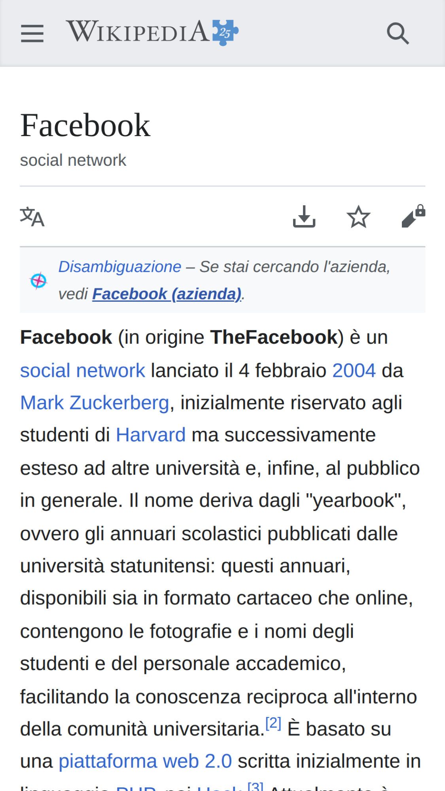The width and height of the screenshot is (445, 791).
Task: Click the 'social network' subtitle description
Action: pos(73,160)
